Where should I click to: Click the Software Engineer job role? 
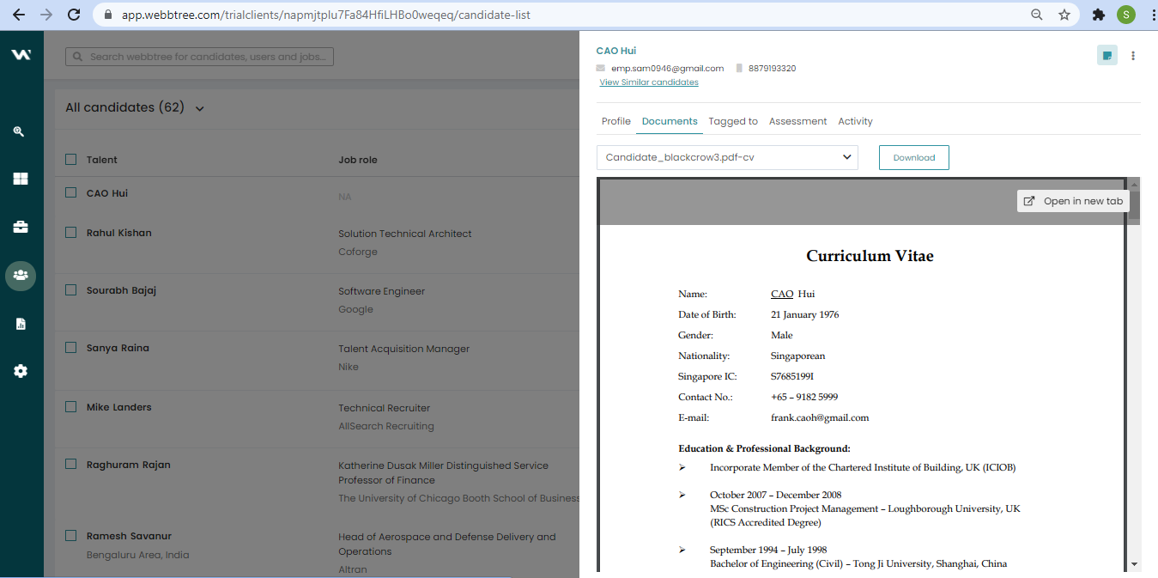point(382,291)
